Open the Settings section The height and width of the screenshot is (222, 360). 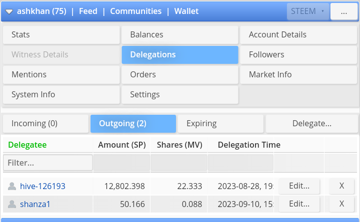coord(180,95)
